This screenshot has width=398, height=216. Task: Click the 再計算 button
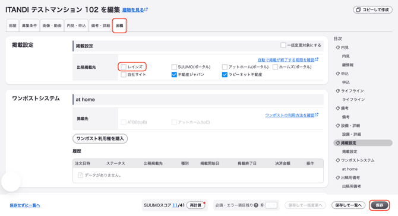click(195, 205)
